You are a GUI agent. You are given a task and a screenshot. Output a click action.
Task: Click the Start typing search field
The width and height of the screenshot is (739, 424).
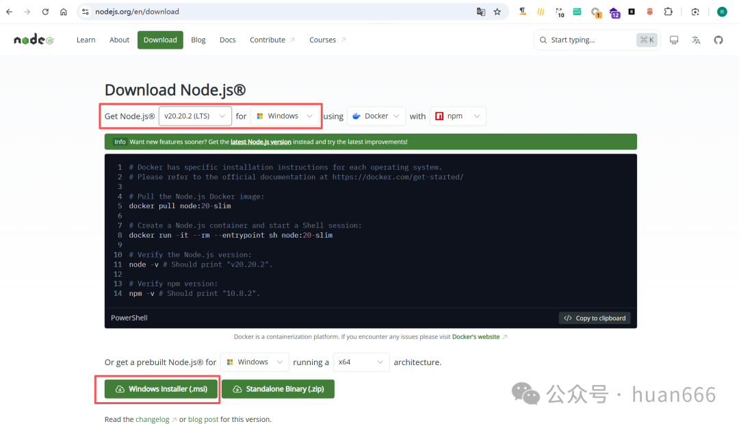[597, 40]
